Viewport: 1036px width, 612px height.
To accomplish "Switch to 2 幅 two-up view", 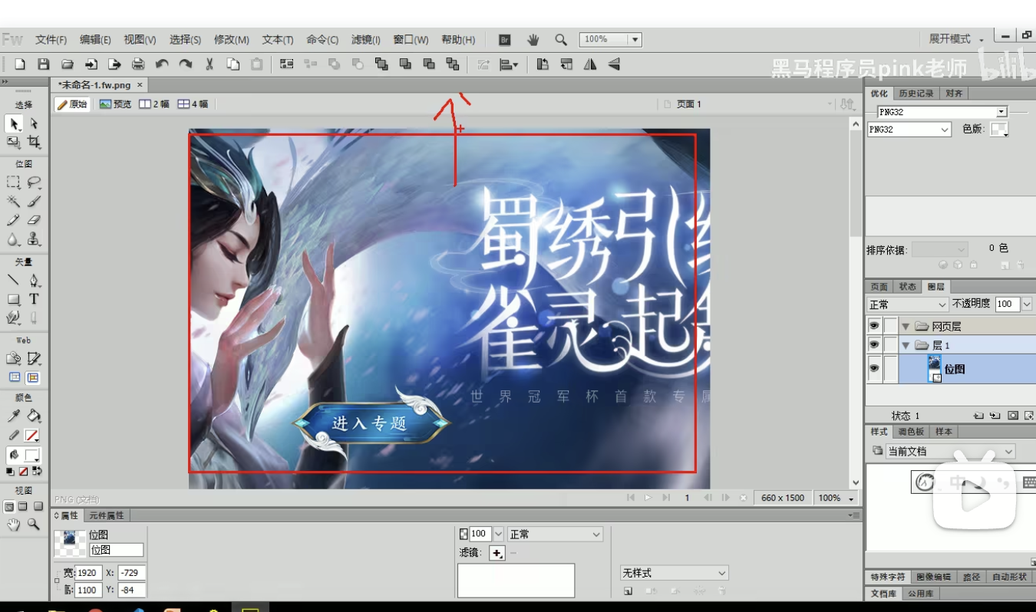I will (x=154, y=104).
